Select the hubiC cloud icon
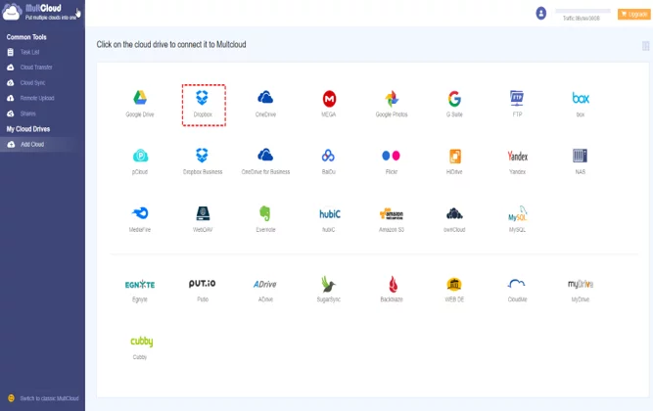653x411 pixels. point(329,214)
